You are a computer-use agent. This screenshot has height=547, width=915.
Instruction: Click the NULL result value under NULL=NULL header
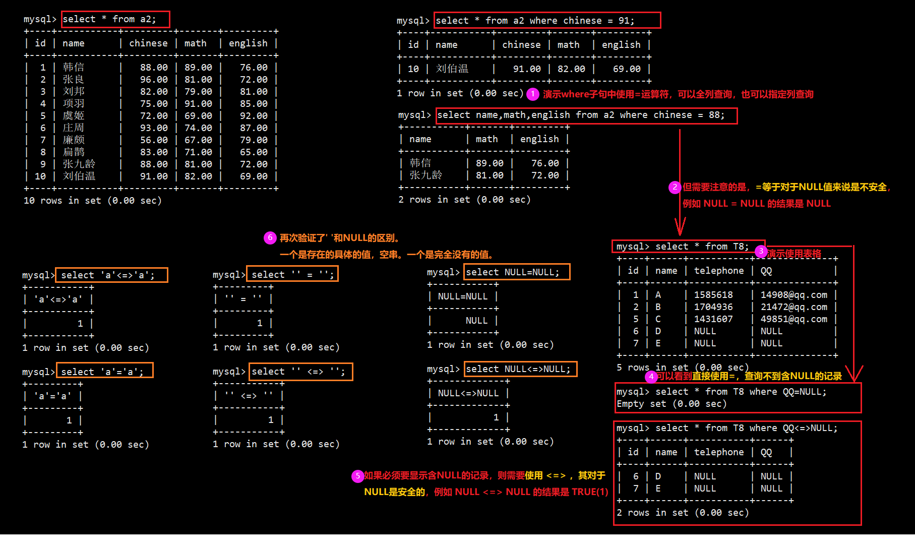(476, 321)
